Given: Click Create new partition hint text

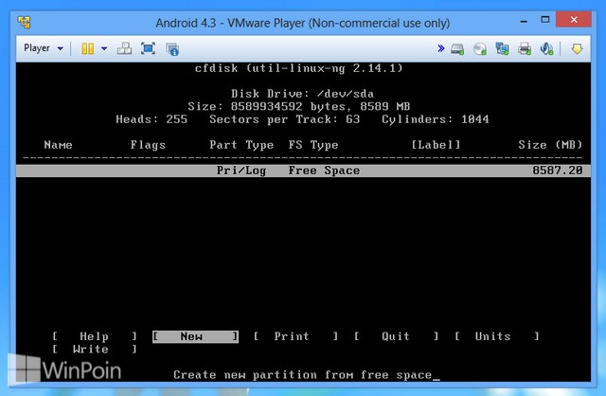Looking at the screenshot, I should tap(303, 375).
